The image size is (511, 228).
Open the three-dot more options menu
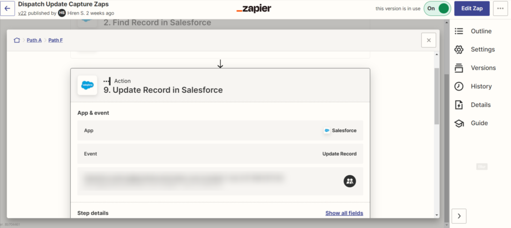pyautogui.click(x=500, y=8)
